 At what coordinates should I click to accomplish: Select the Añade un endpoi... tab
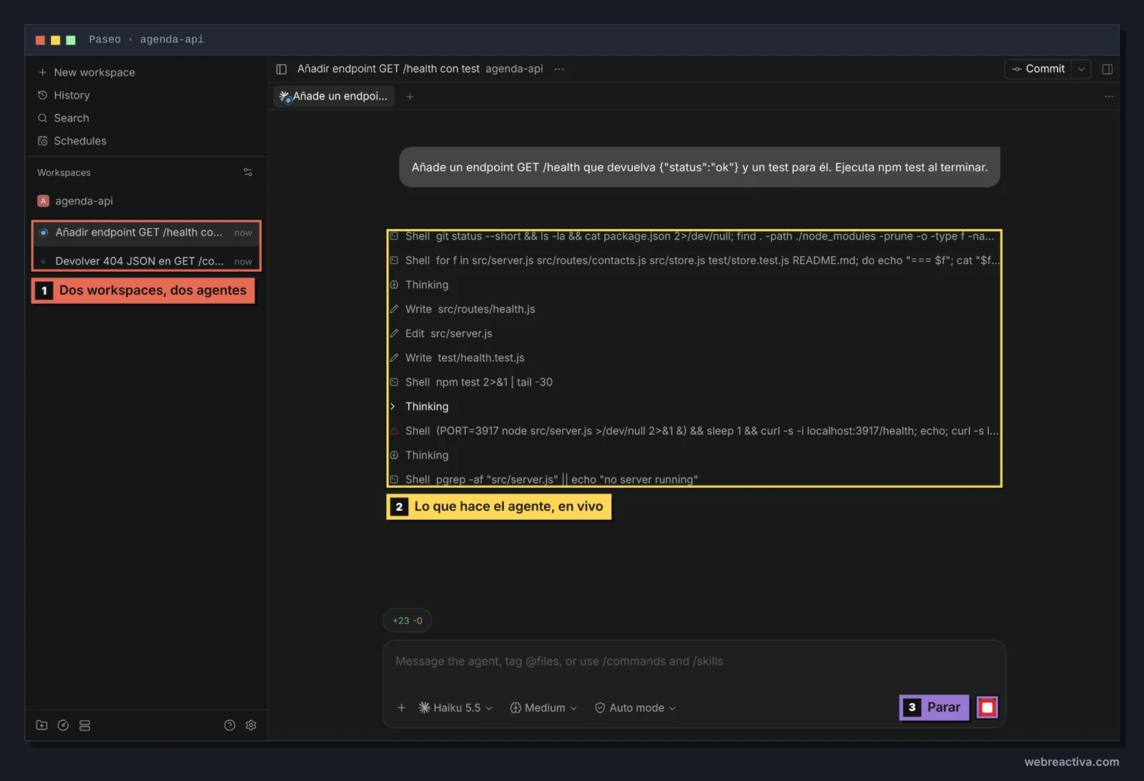pyautogui.click(x=334, y=97)
